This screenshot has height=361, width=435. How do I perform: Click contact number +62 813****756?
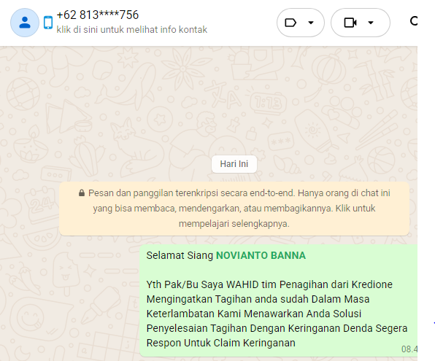click(97, 15)
